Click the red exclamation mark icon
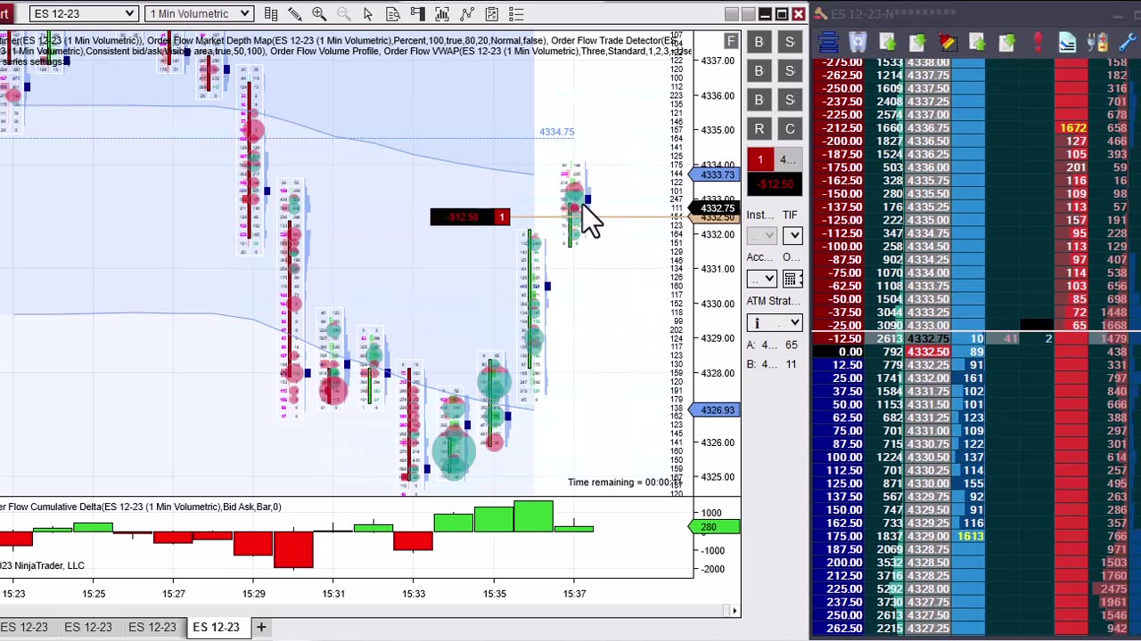Image resolution: width=1141 pixels, height=641 pixels. click(x=1038, y=42)
